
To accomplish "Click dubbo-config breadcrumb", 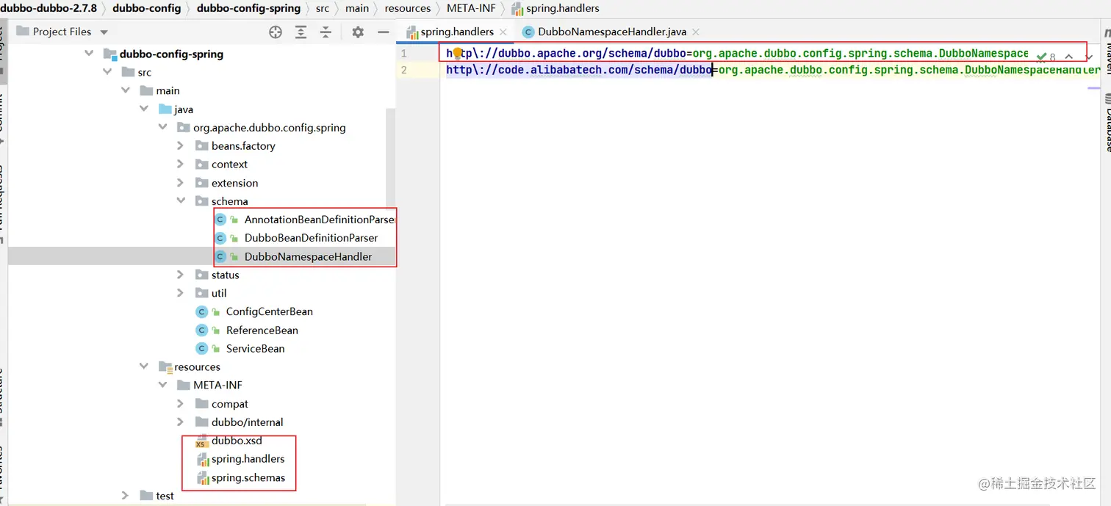I will (146, 8).
